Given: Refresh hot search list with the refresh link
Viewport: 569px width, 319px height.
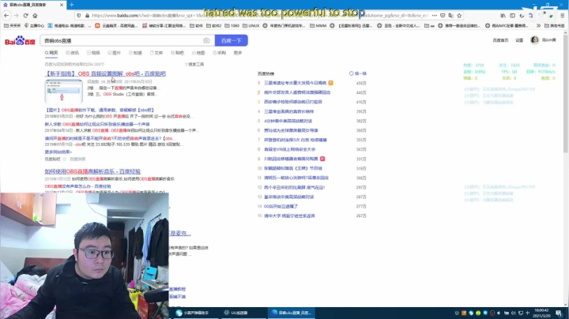Looking at the screenshot, I should coord(358,73).
